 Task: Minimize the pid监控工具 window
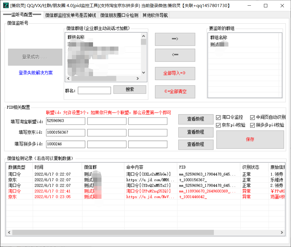click(x=249, y=6)
